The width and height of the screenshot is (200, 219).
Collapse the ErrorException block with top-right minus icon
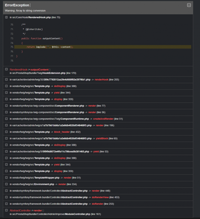point(189,5)
